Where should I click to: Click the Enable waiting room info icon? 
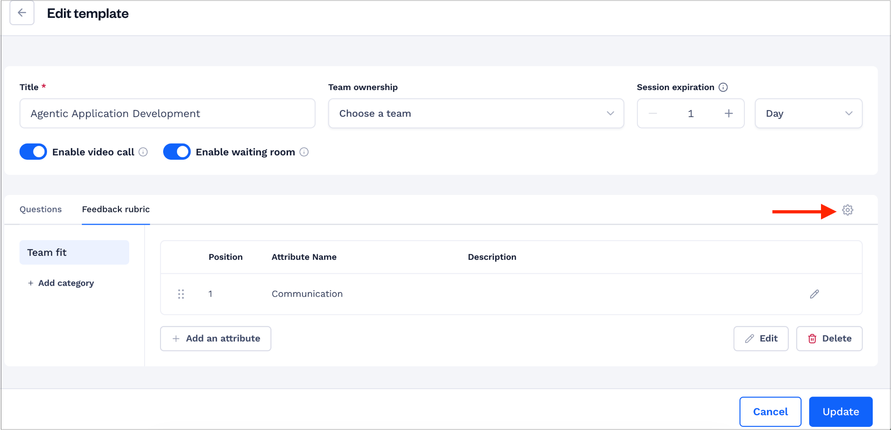(x=304, y=152)
